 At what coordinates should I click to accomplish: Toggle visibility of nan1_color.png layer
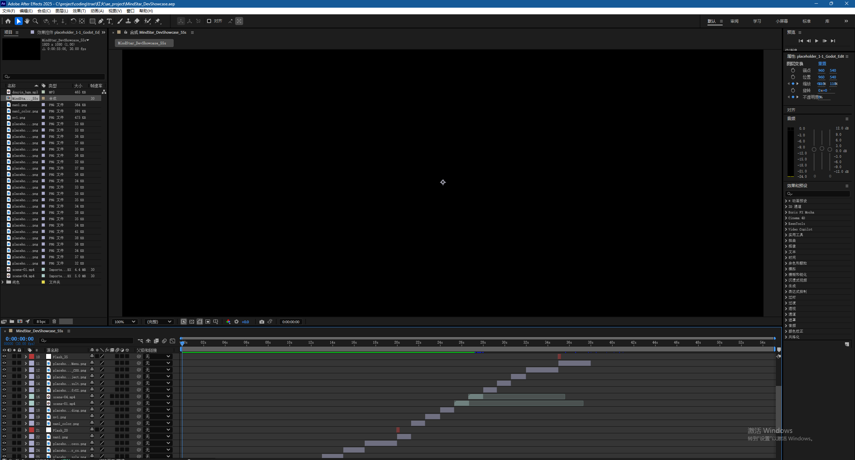[4, 423]
